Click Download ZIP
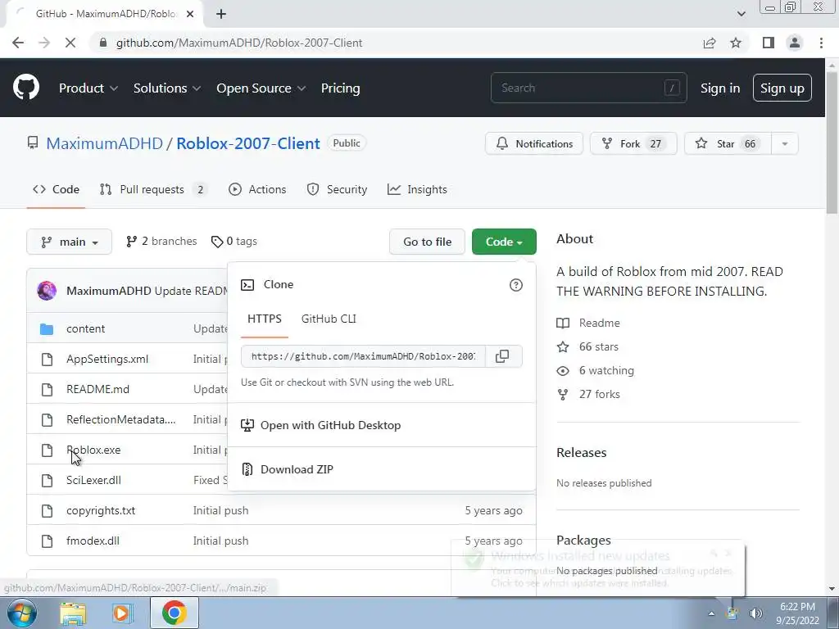839x629 pixels. pos(288,469)
